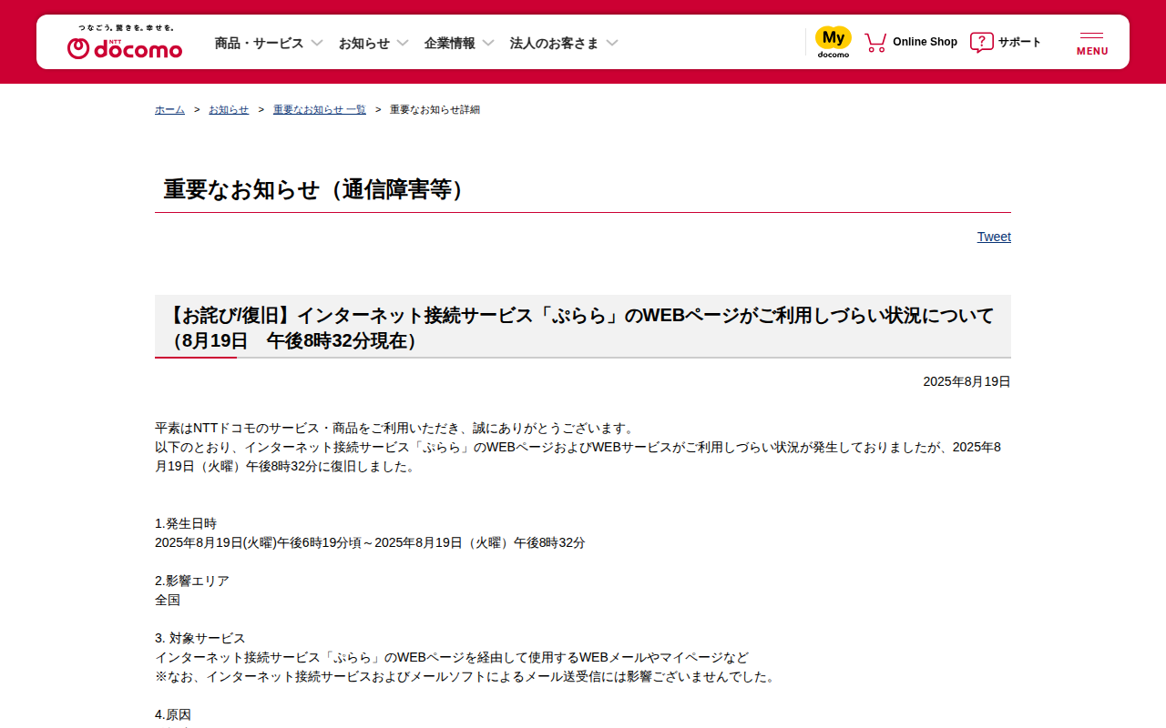
Task: Open the My docomo icon
Action: pyautogui.click(x=833, y=42)
